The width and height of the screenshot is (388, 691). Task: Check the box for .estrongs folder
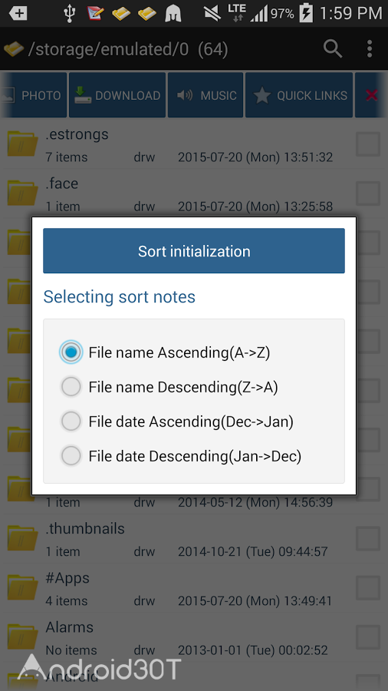(368, 144)
